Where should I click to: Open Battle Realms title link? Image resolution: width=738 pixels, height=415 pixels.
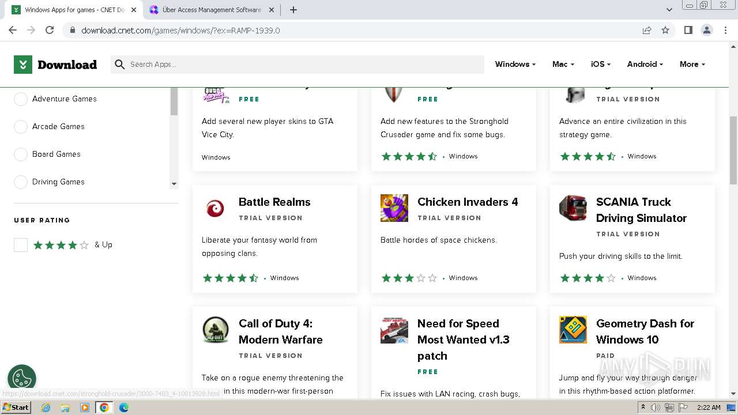274,202
